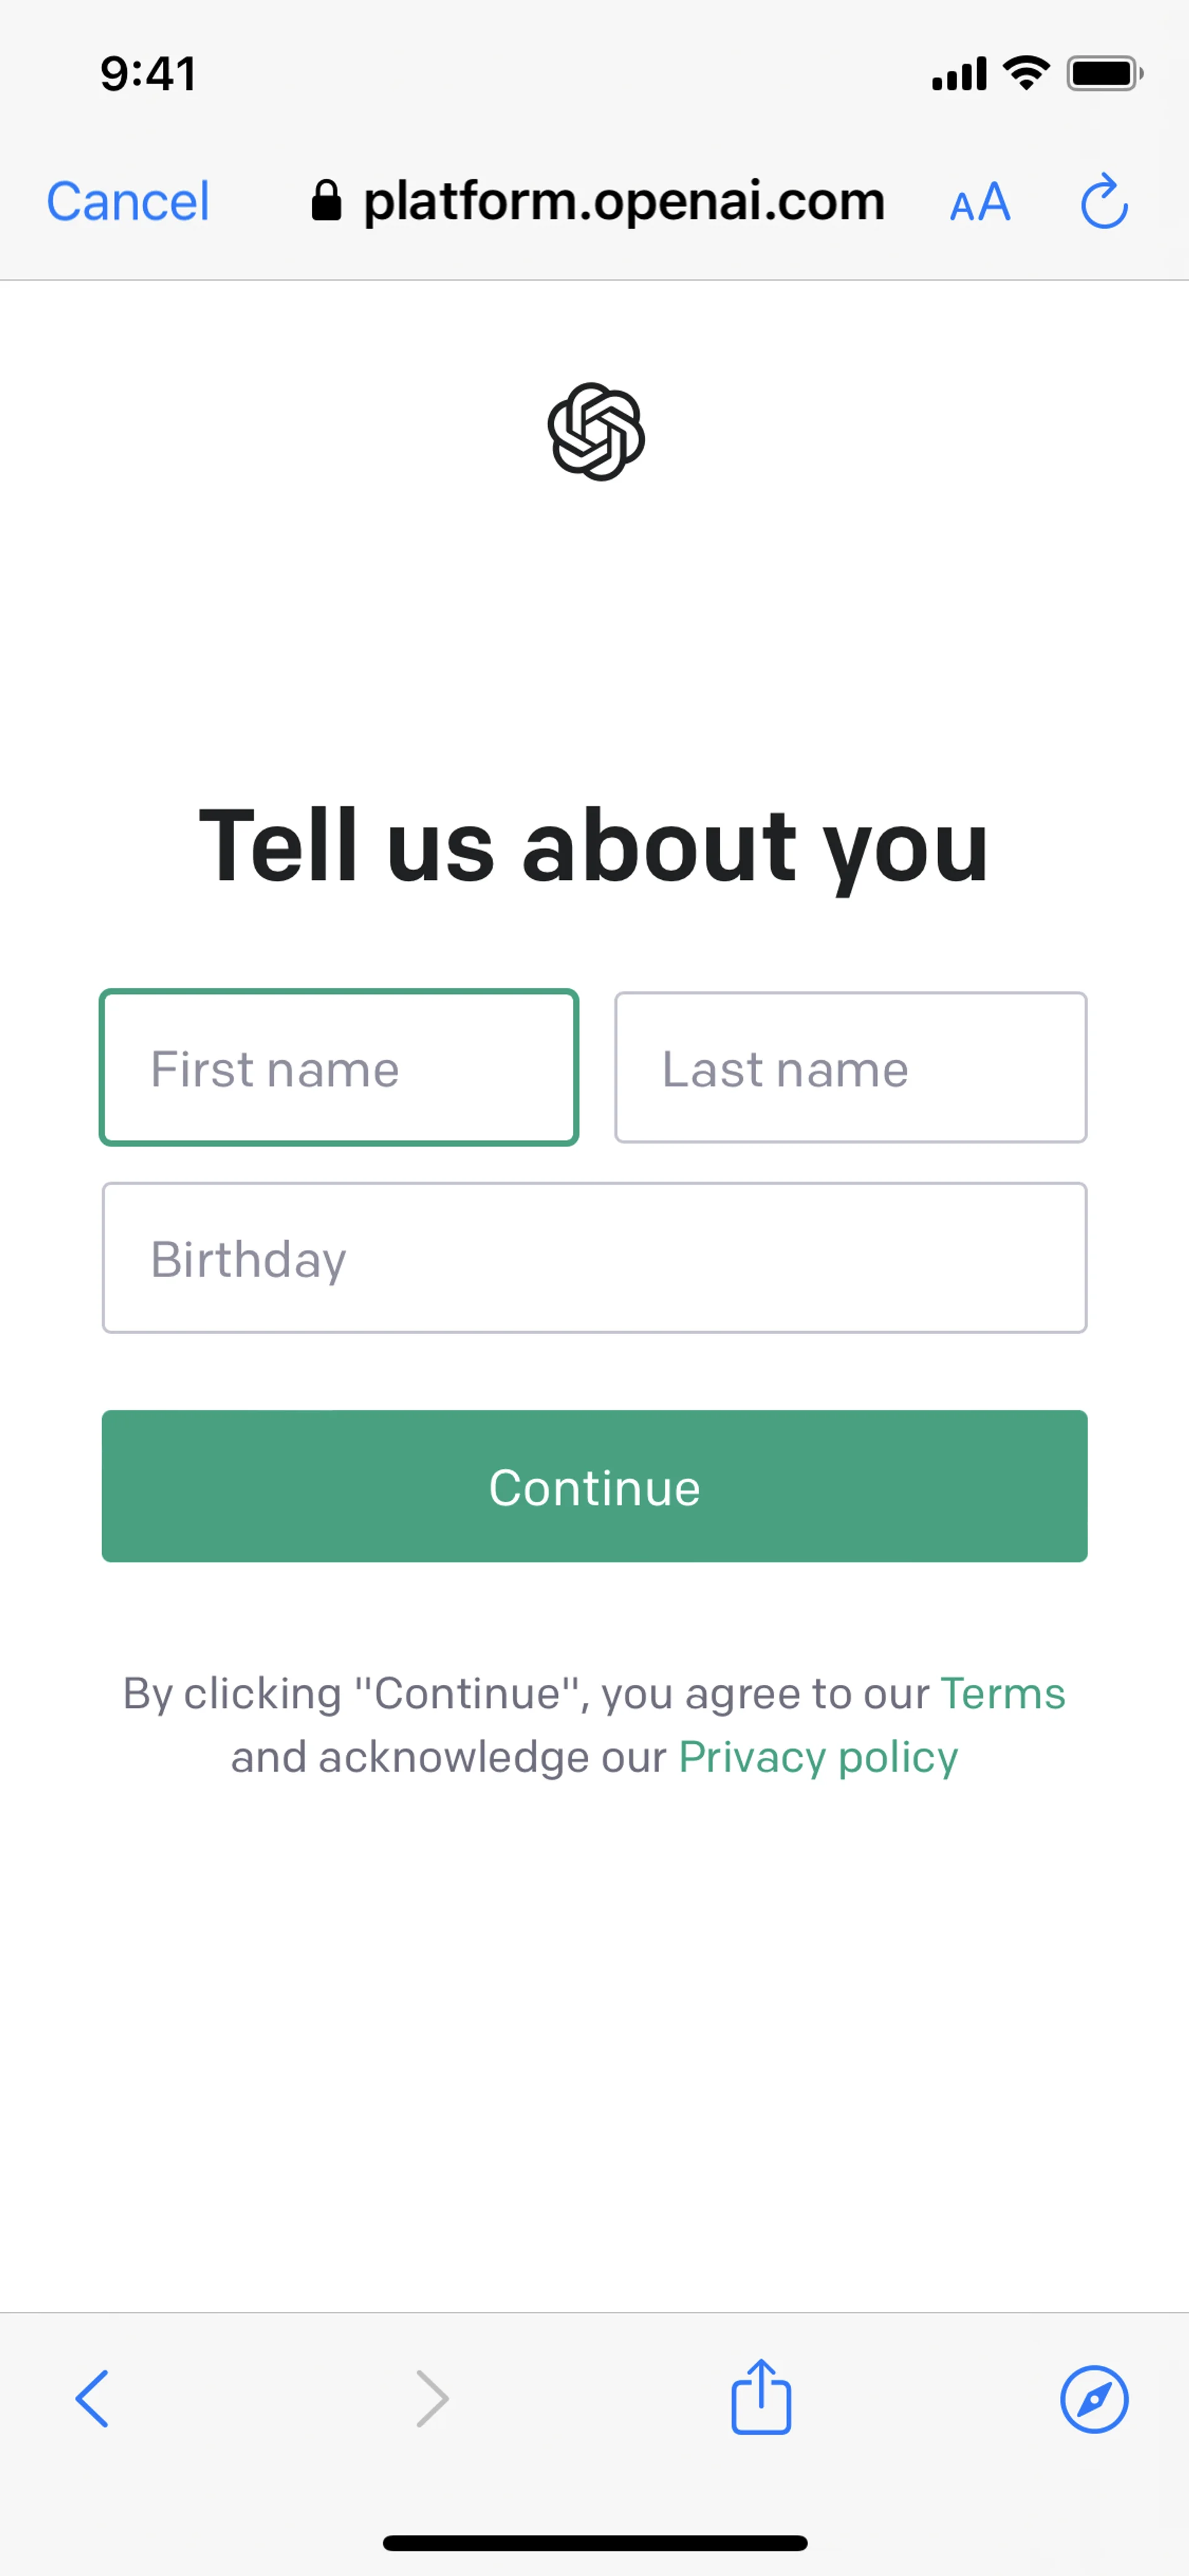Open the Birthday field
1189x2576 pixels.
pos(594,1258)
